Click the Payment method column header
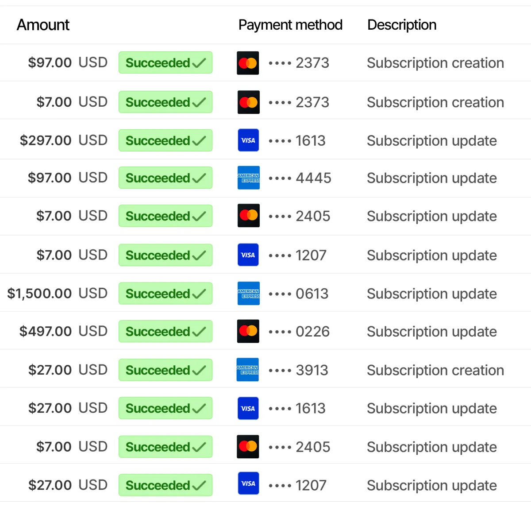The height and width of the screenshot is (511, 531). click(x=290, y=25)
